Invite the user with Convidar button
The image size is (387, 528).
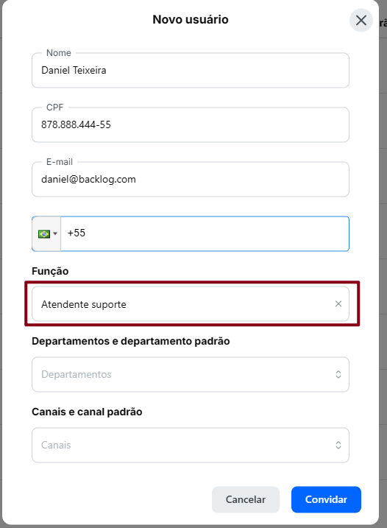326,499
